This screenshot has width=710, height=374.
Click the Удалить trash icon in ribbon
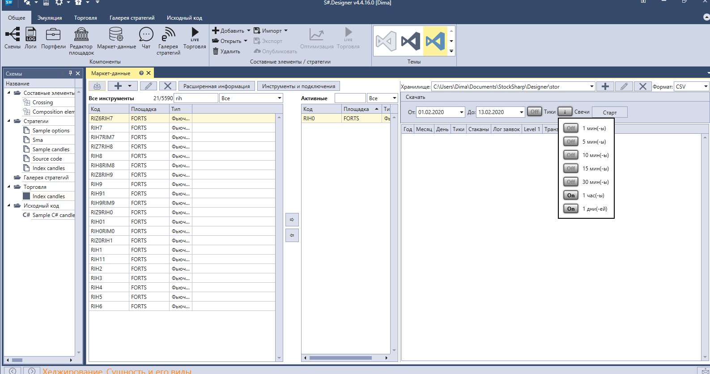(216, 51)
